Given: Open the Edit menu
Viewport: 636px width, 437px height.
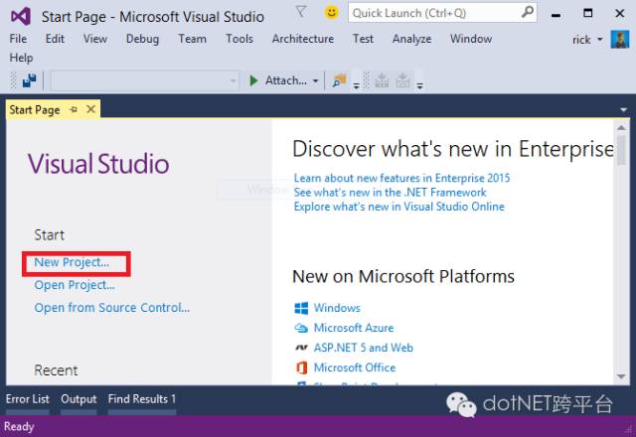Looking at the screenshot, I should click(x=55, y=39).
